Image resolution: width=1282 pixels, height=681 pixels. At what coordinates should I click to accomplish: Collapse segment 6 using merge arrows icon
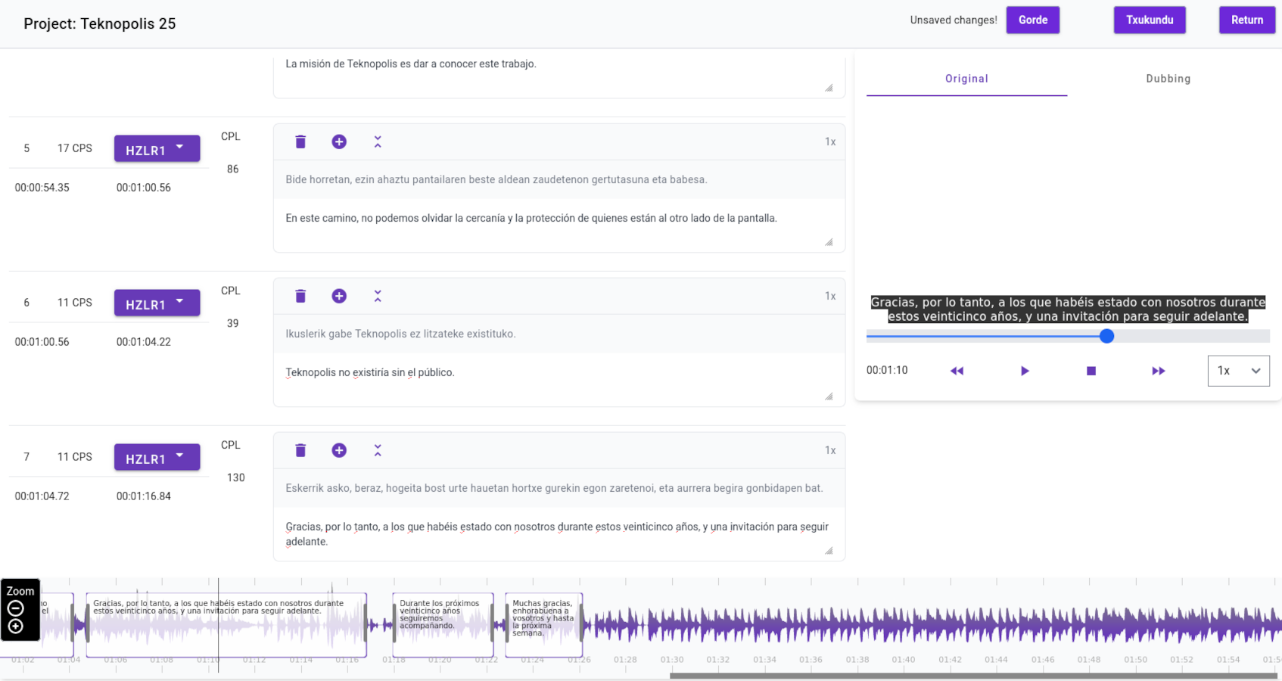click(x=378, y=297)
